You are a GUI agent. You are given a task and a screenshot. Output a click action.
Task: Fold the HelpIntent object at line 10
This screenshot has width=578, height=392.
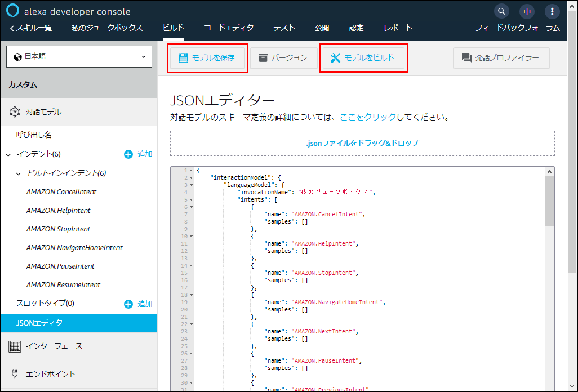pos(192,237)
